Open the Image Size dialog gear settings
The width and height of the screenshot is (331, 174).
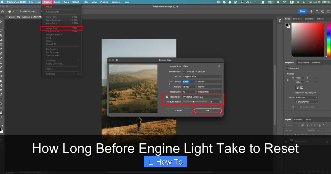tap(220, 66)
